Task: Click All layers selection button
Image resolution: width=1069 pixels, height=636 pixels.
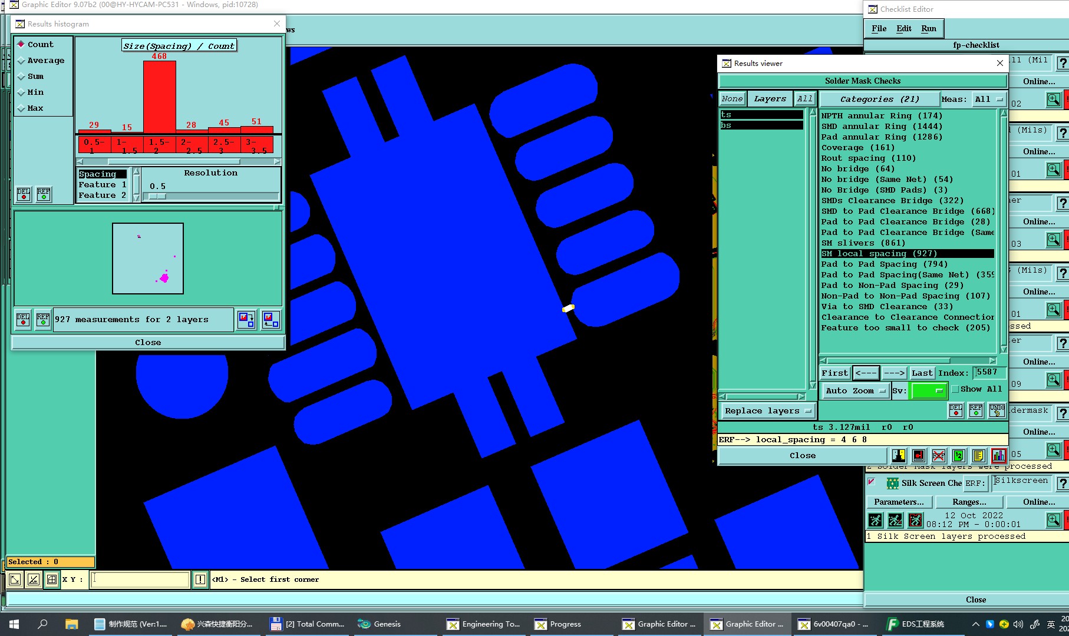Action: [804, 99]
